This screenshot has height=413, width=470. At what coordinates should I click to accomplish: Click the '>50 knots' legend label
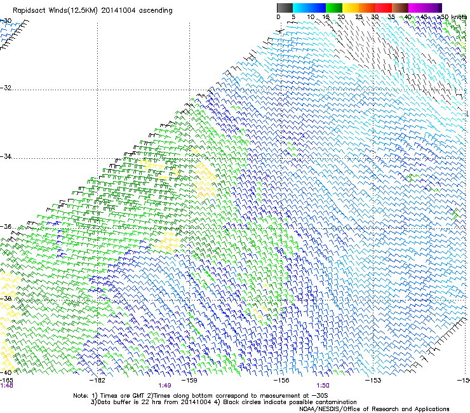coord(452,17)
